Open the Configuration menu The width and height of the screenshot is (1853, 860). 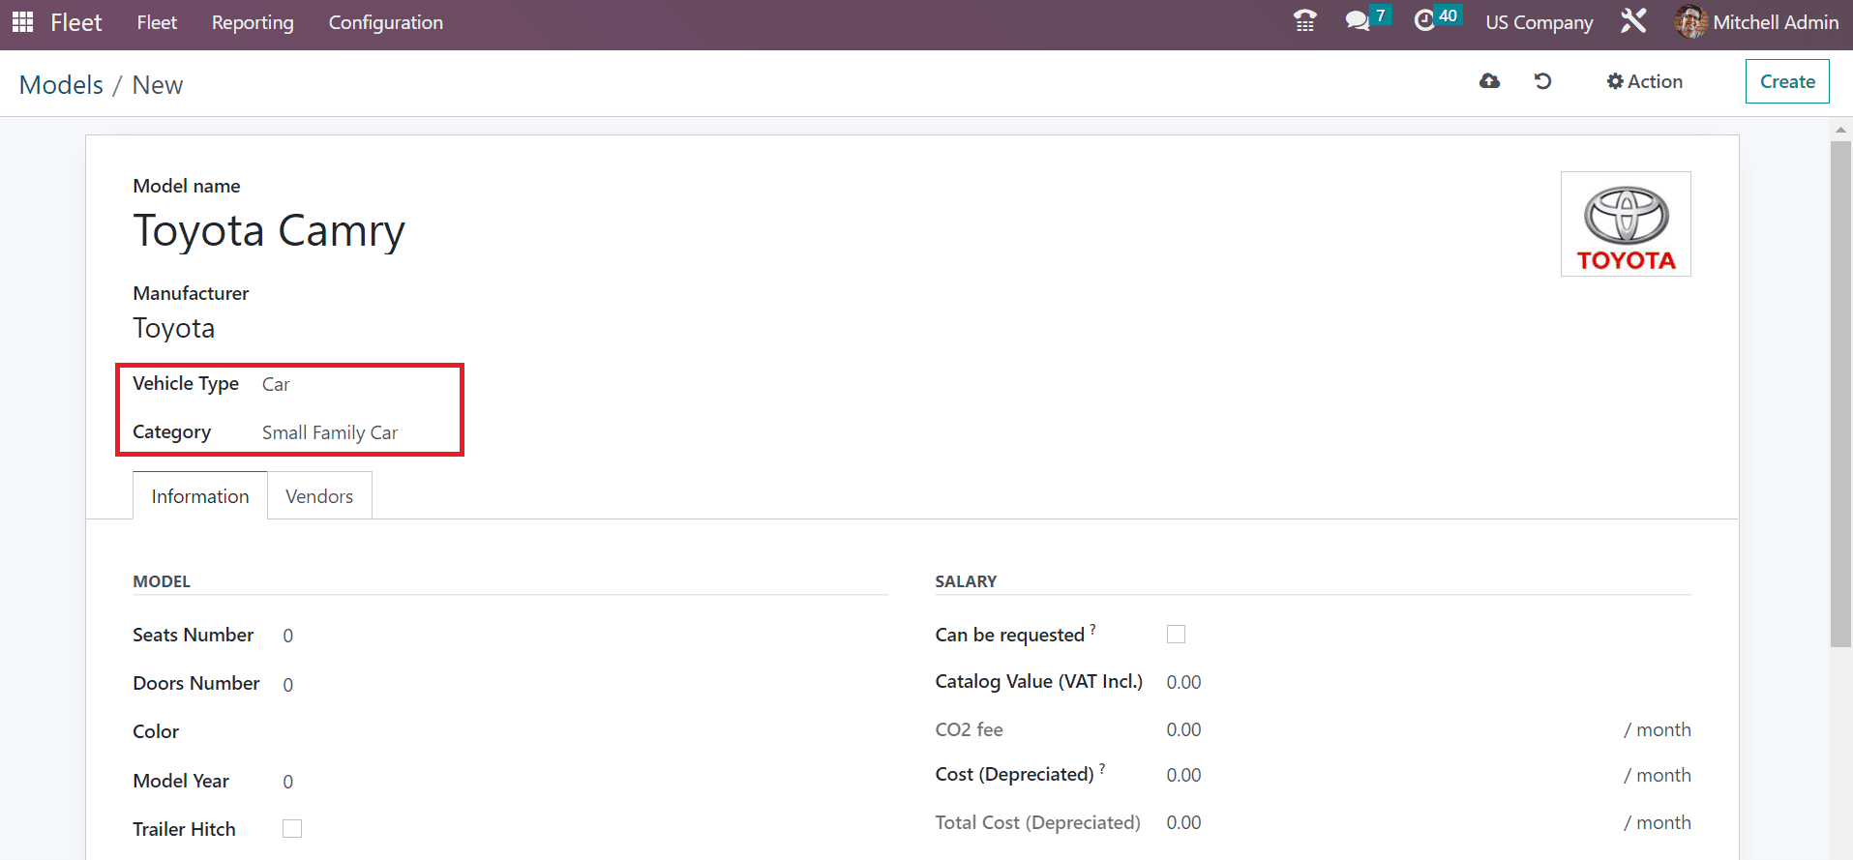(x=385, y=22)
